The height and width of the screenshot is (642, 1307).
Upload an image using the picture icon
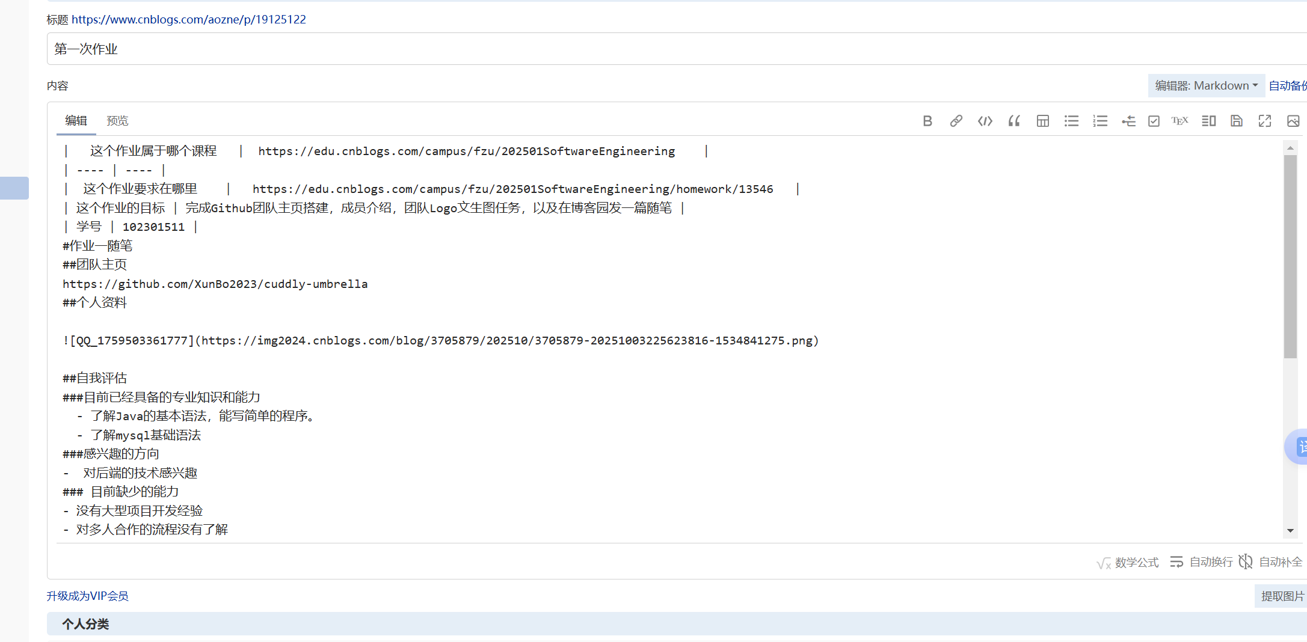1293,121
